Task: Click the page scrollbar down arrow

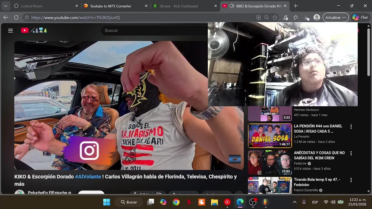Action: (x=369, y=191)
